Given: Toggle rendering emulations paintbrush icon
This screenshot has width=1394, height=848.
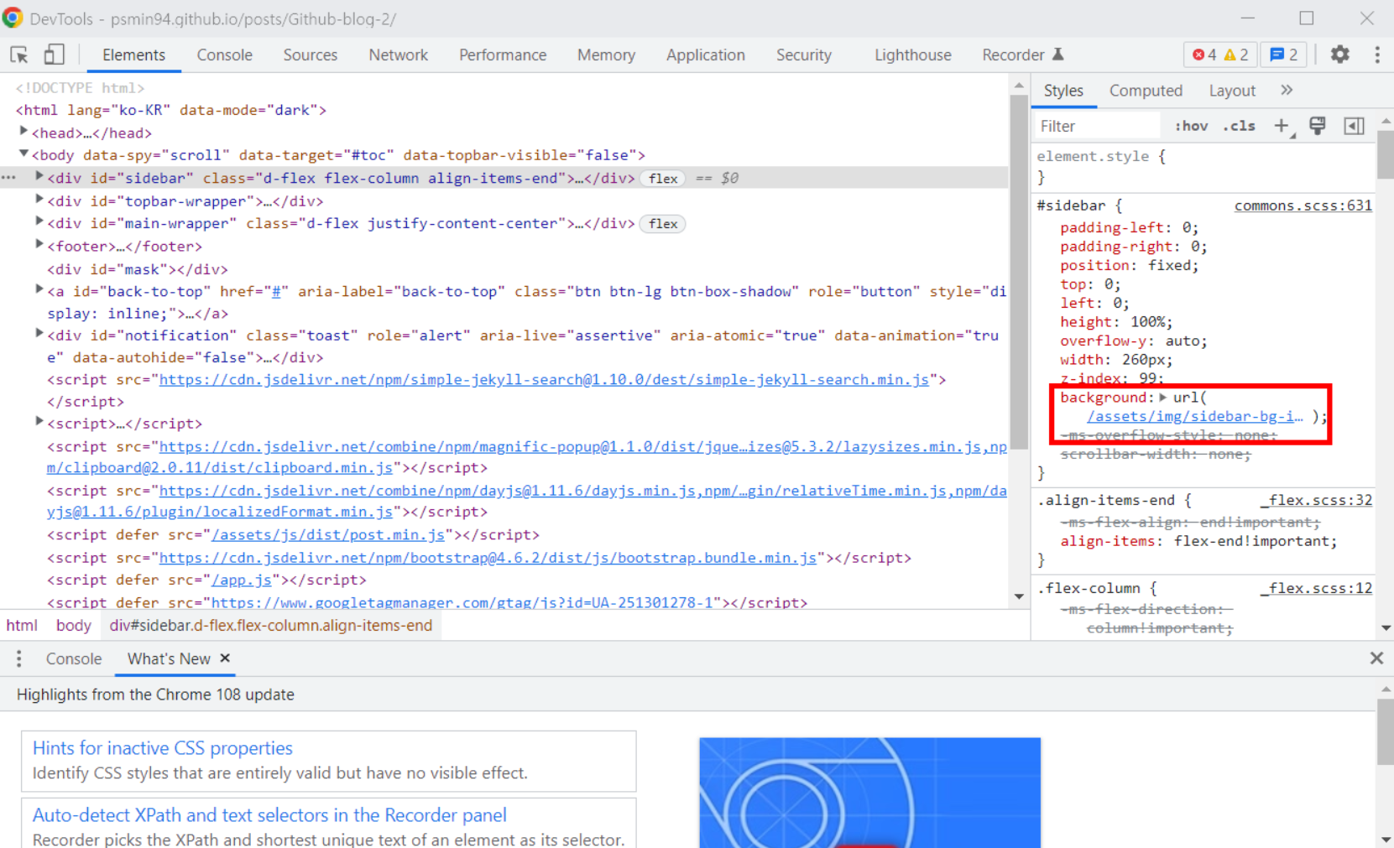Looking at the screenshot, I should [x=1318, y=126].
